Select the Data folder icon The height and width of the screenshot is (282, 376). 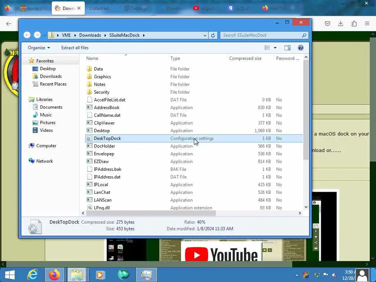(90, 69)
